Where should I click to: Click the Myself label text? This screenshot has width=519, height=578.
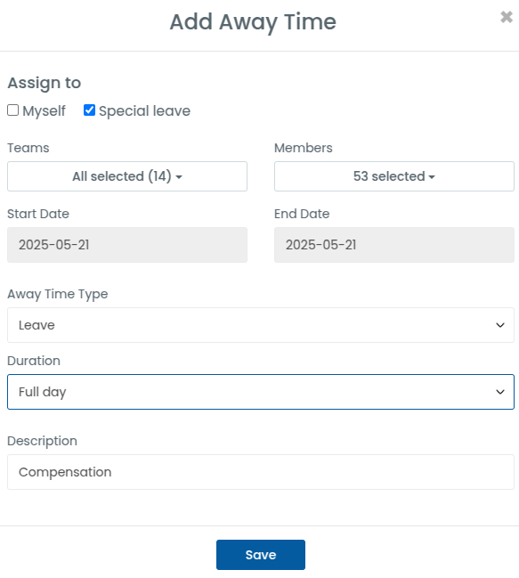point(44,111)
